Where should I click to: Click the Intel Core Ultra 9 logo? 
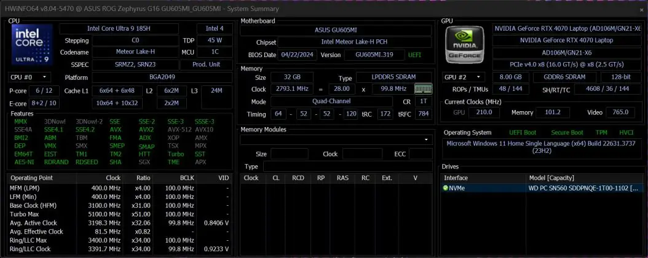click(33, 45)
